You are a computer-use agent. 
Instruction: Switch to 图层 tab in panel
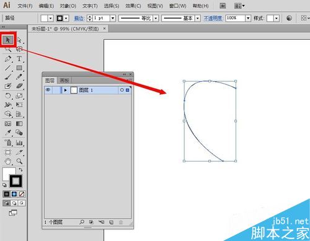point(50,81)
